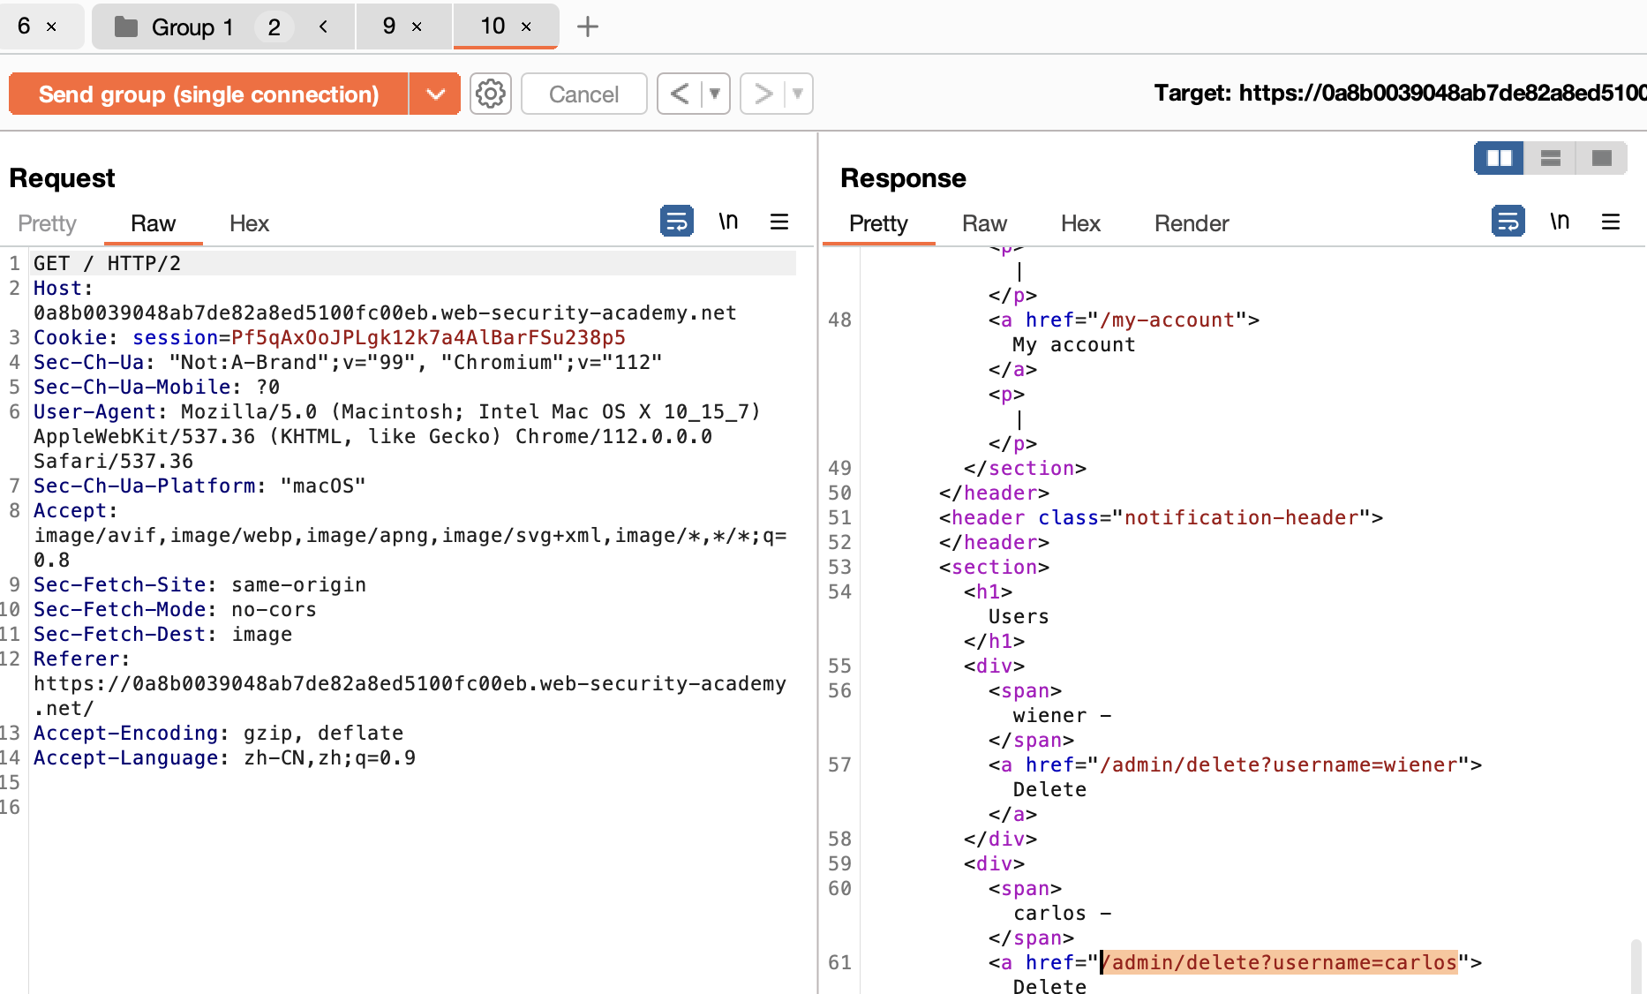
Task: Switch Request view to Hex
Action: [x=249, y=223]
